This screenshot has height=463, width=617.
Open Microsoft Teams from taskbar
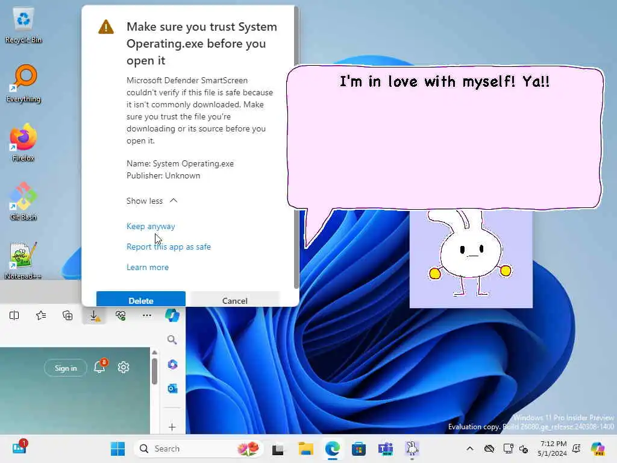point(386,449)
